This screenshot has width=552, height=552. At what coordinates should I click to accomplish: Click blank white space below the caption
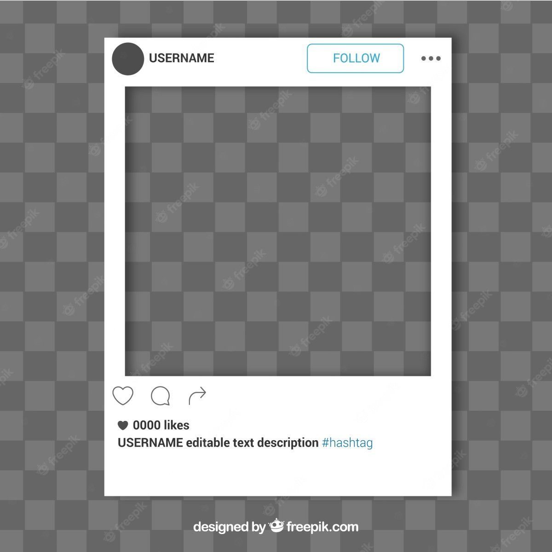[x=278, y=474]
